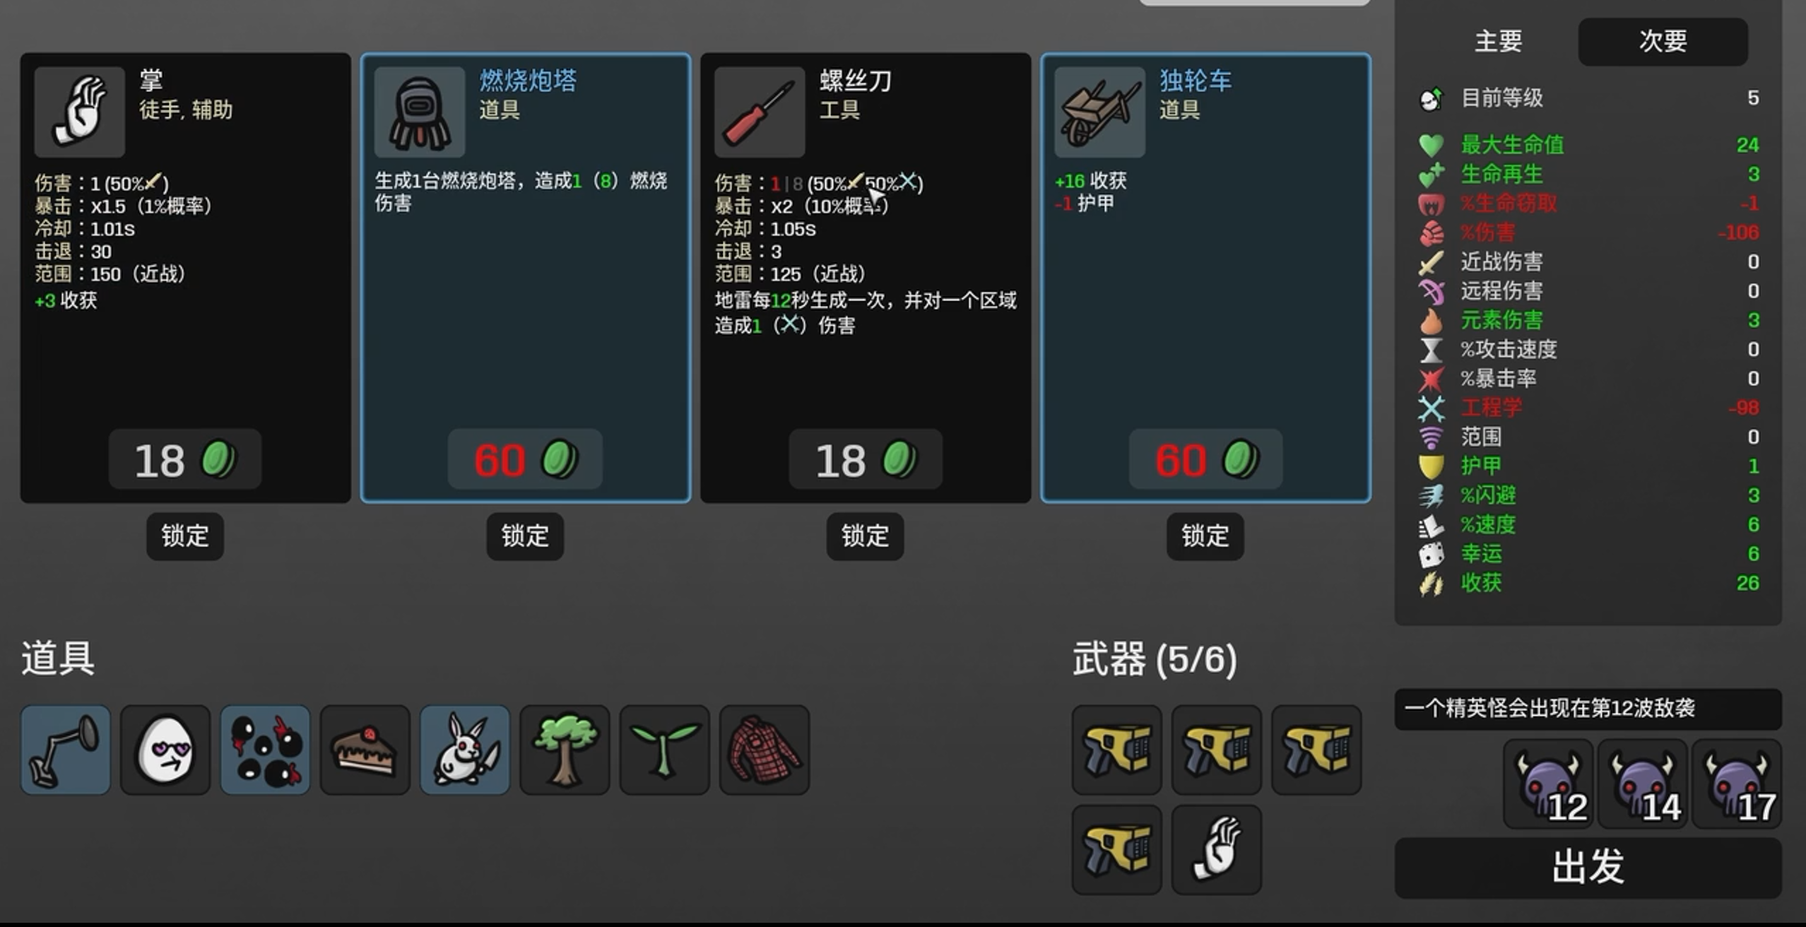Switch to the 主要 stats tab
1806x927 pixels.
point(1498,41)
